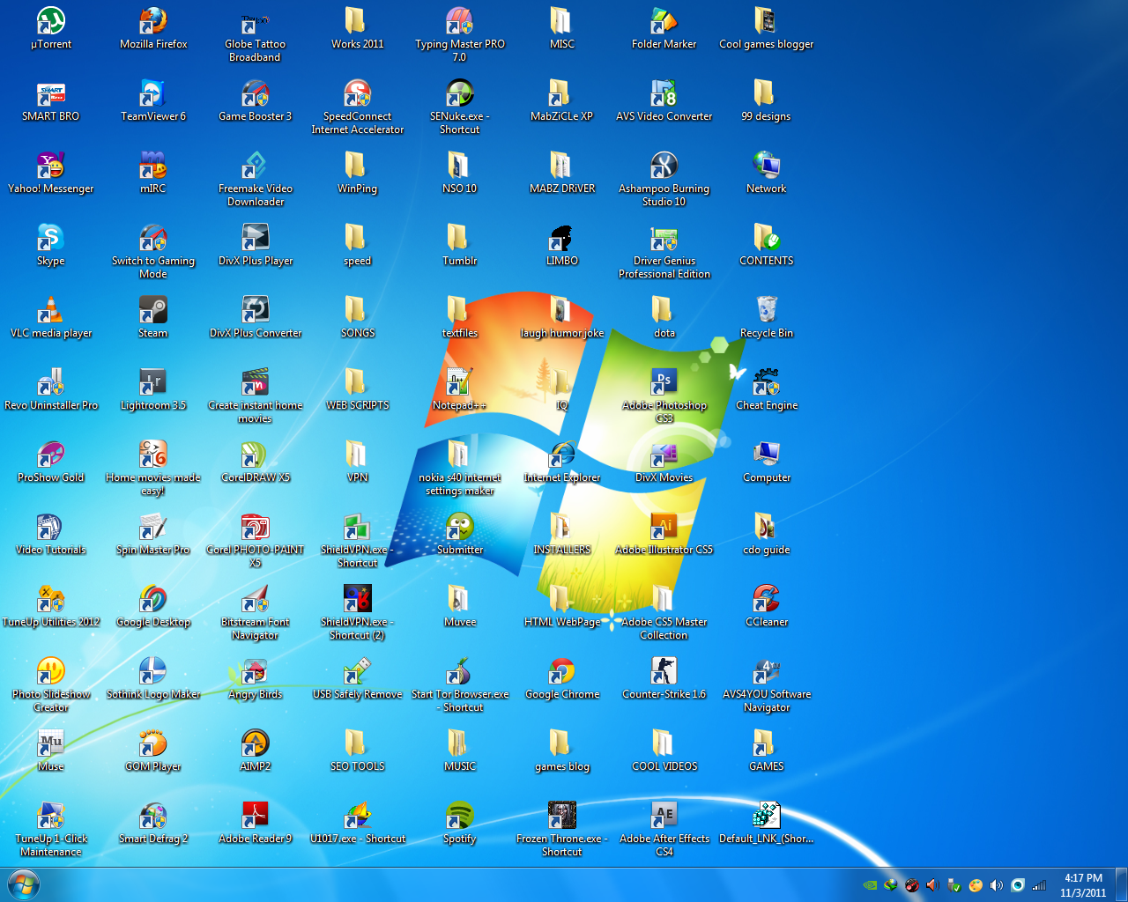Launch VLC media player
This screenshot has width=1128, height=902.
coord(50,310)
